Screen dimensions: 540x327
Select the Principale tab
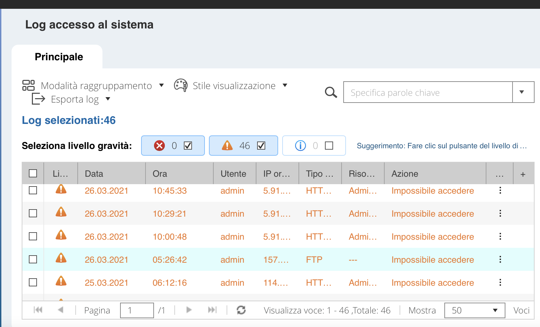[x=59, y=57]
